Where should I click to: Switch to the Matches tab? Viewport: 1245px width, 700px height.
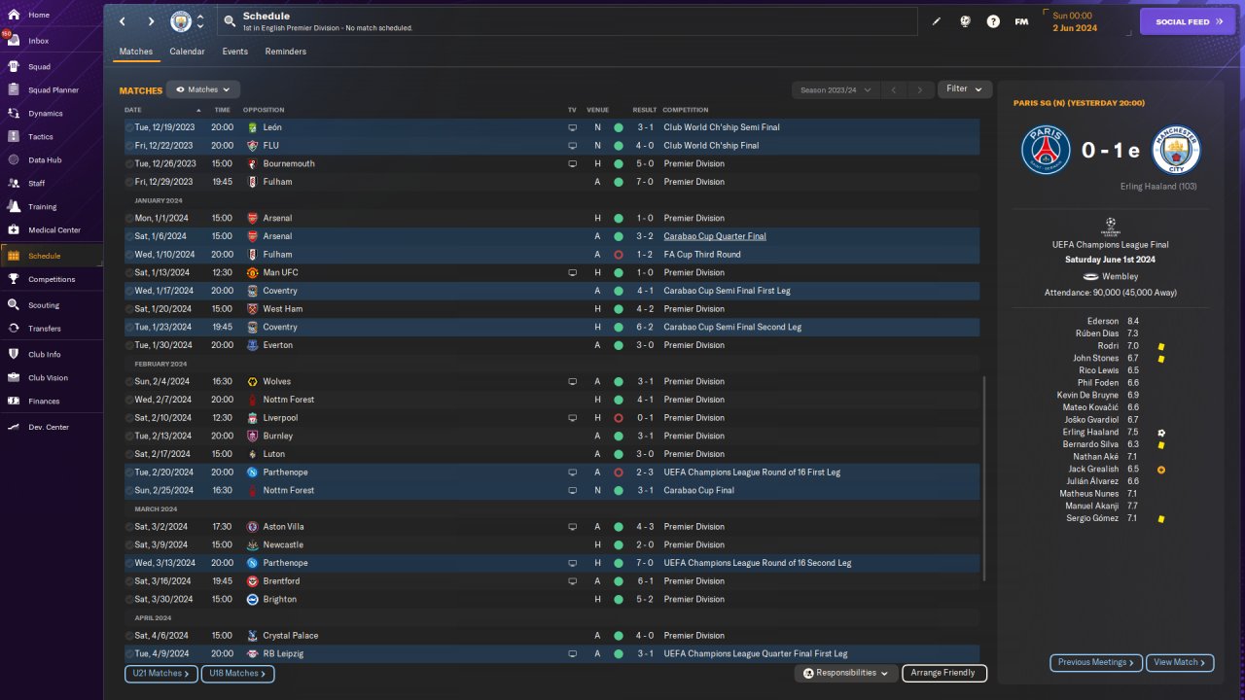point(136,52)
